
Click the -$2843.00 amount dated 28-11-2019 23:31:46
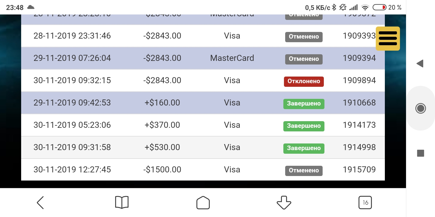(x=162, y=36)
